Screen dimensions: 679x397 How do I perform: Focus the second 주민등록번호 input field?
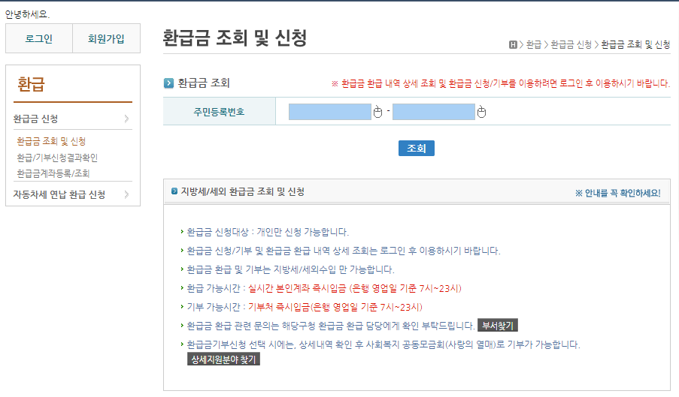coord(433,112)
